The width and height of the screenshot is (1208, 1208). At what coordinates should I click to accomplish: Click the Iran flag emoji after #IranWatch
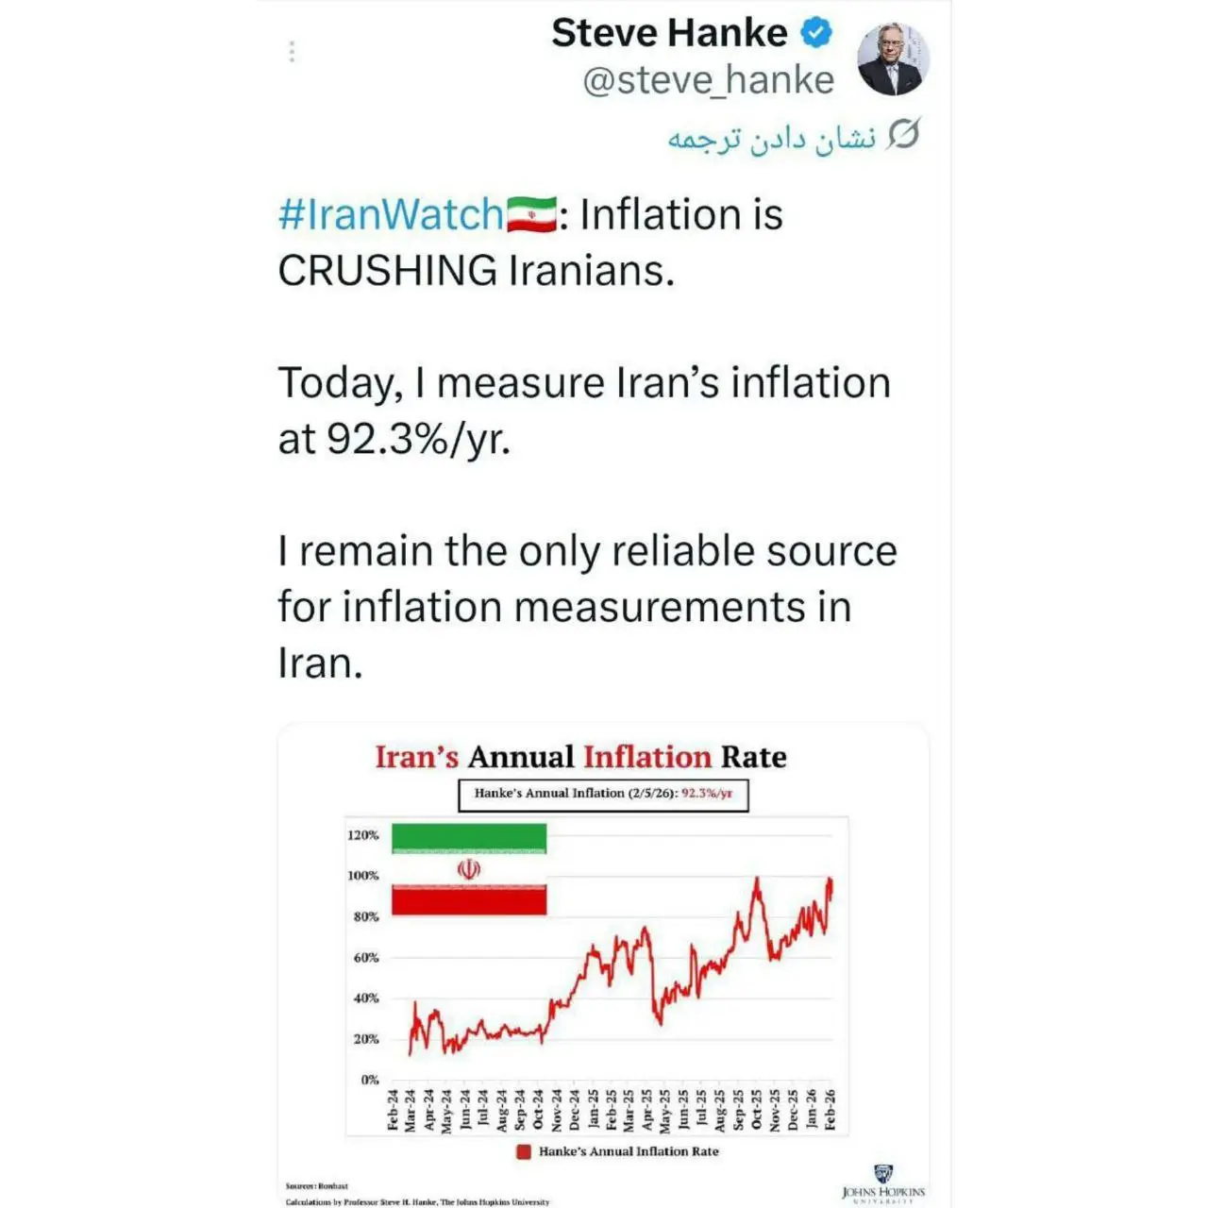click(531, 214)
